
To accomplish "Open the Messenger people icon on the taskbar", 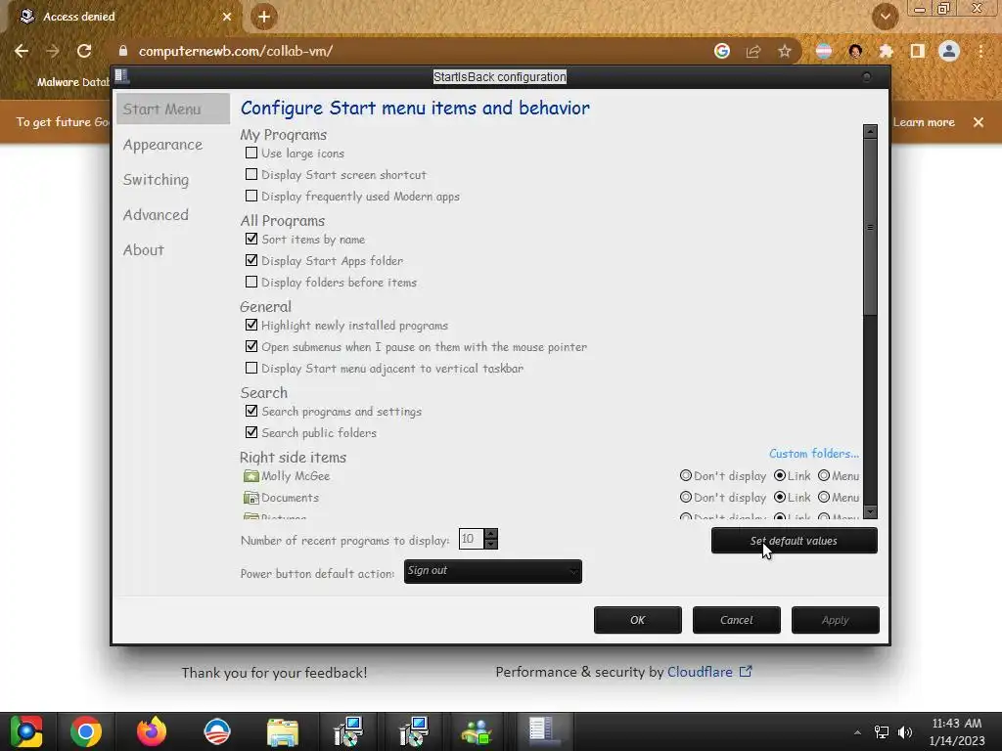I will pyautogui.click(x=477, y=731).
